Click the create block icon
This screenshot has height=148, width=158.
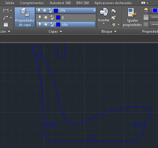tap(114, 11)
